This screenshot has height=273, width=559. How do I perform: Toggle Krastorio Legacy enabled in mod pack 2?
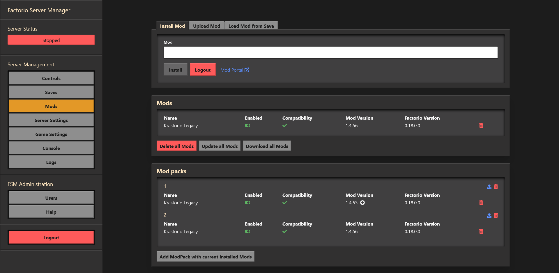pos(247,231)
